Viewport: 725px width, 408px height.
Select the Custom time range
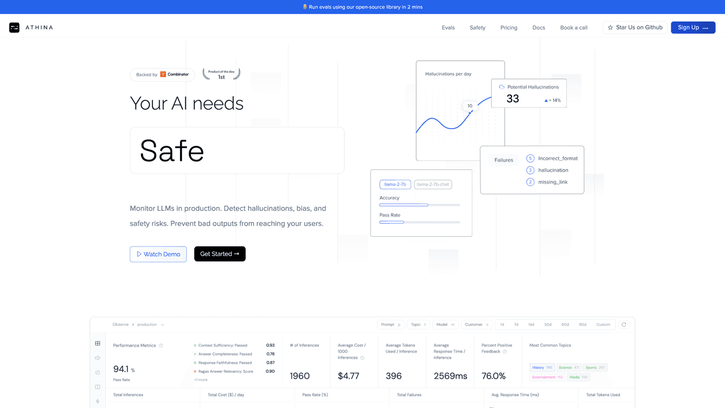click(x=603, y=325)
